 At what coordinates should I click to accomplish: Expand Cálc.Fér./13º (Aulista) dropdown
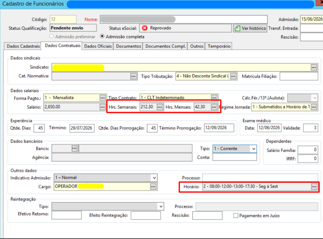coord(315,98)
